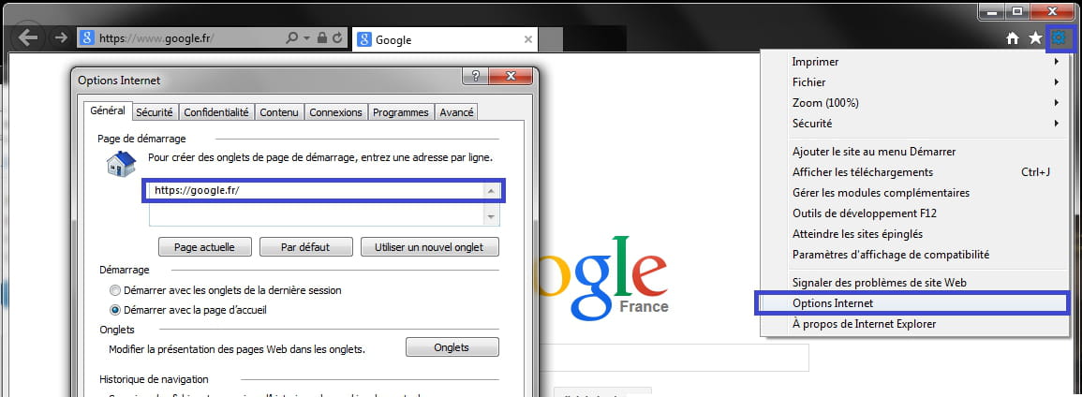The height and width of the screenshot is (397, 1082).
Task: Open the Sécurité submenu in Tools menu
Action: (x=915, y=124)
